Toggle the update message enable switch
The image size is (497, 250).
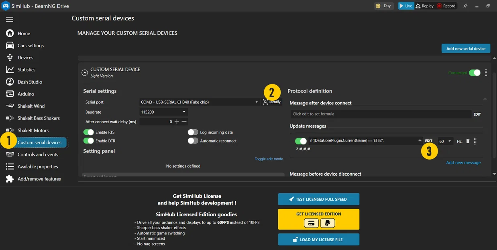click(x=301, y=141)
